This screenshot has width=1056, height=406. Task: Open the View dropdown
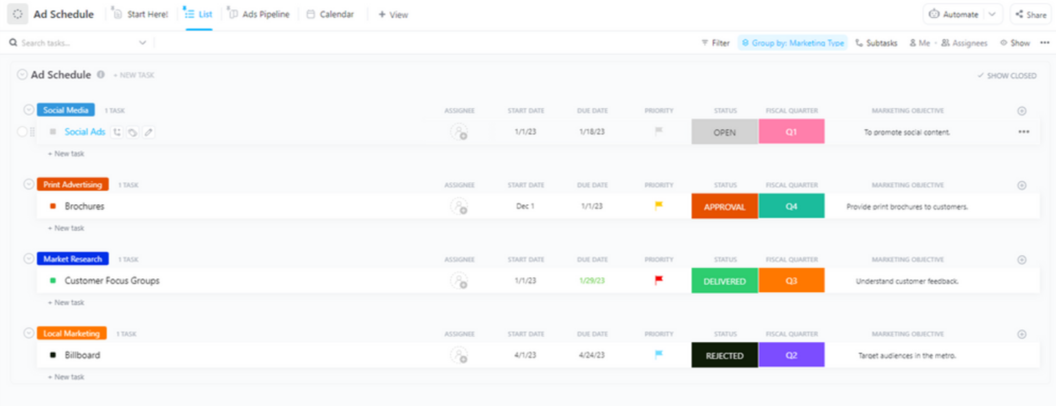393,14
